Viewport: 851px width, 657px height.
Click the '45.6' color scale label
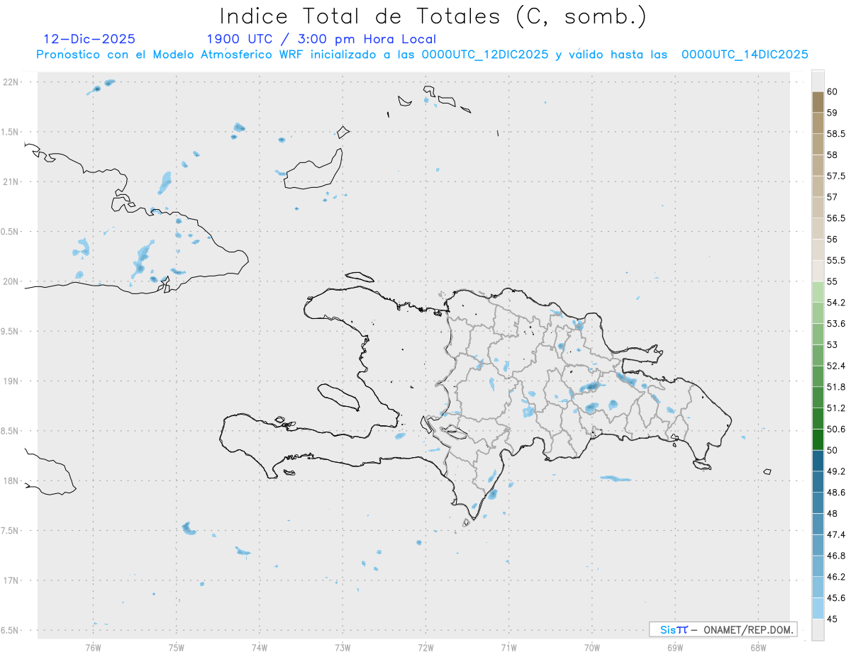coord(835,597)
